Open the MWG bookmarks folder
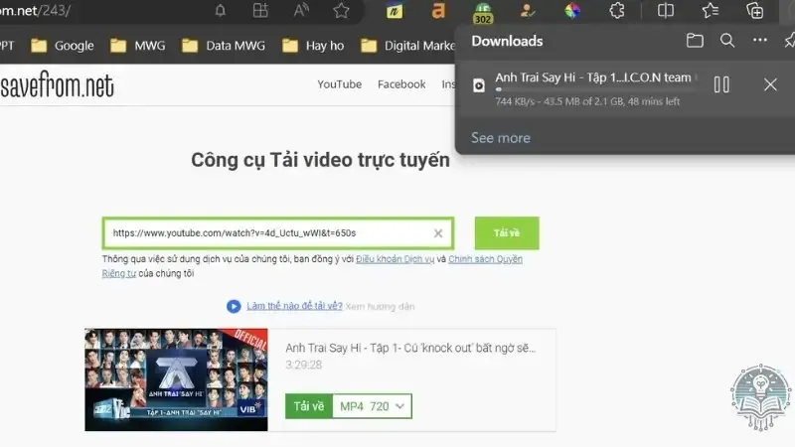795x447 pixels. tap(138, 46)
